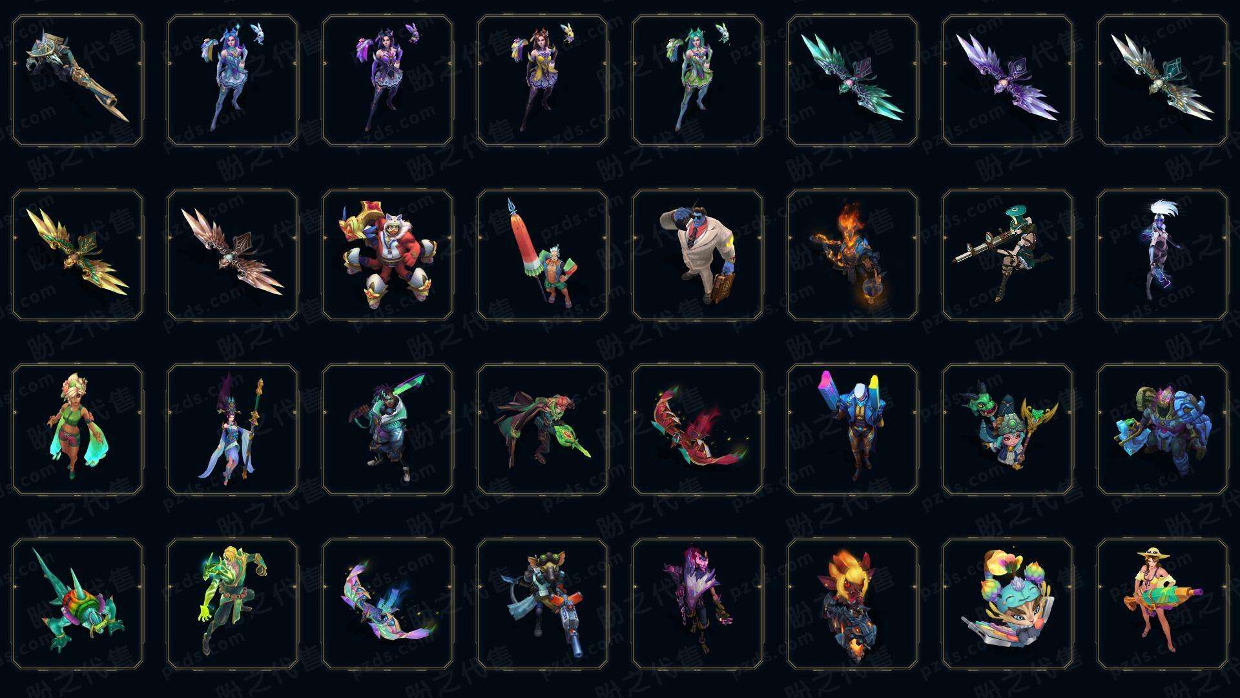Choose the cat with rainbow flower scorpion
This screenshot has width=1240, height=698.
pyautogui.click(x=1008, y=604)
